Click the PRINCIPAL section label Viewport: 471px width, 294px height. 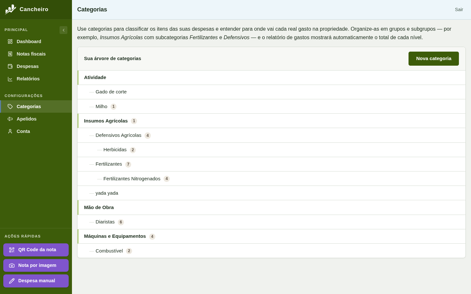click(16, 30)
